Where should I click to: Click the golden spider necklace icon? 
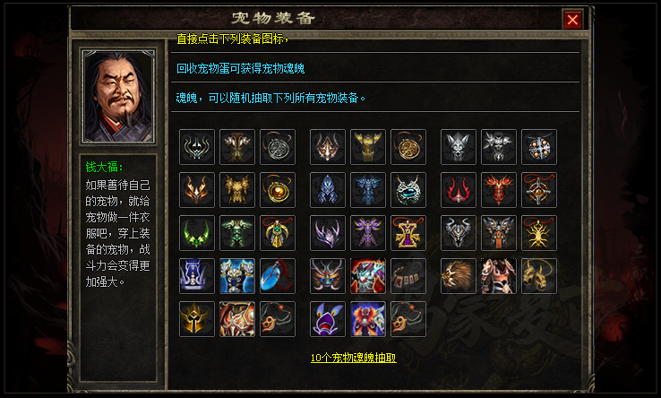(x=539, y=233)
